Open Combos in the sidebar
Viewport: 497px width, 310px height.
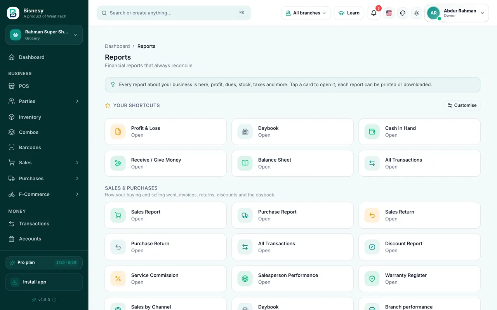pyautogui.click(x=44, y=132)
